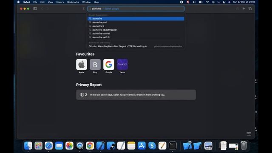The height and width of the screenshot is (153, 272).
Task: Click inside the Safari address bar
Action: (x=136, y=8)
